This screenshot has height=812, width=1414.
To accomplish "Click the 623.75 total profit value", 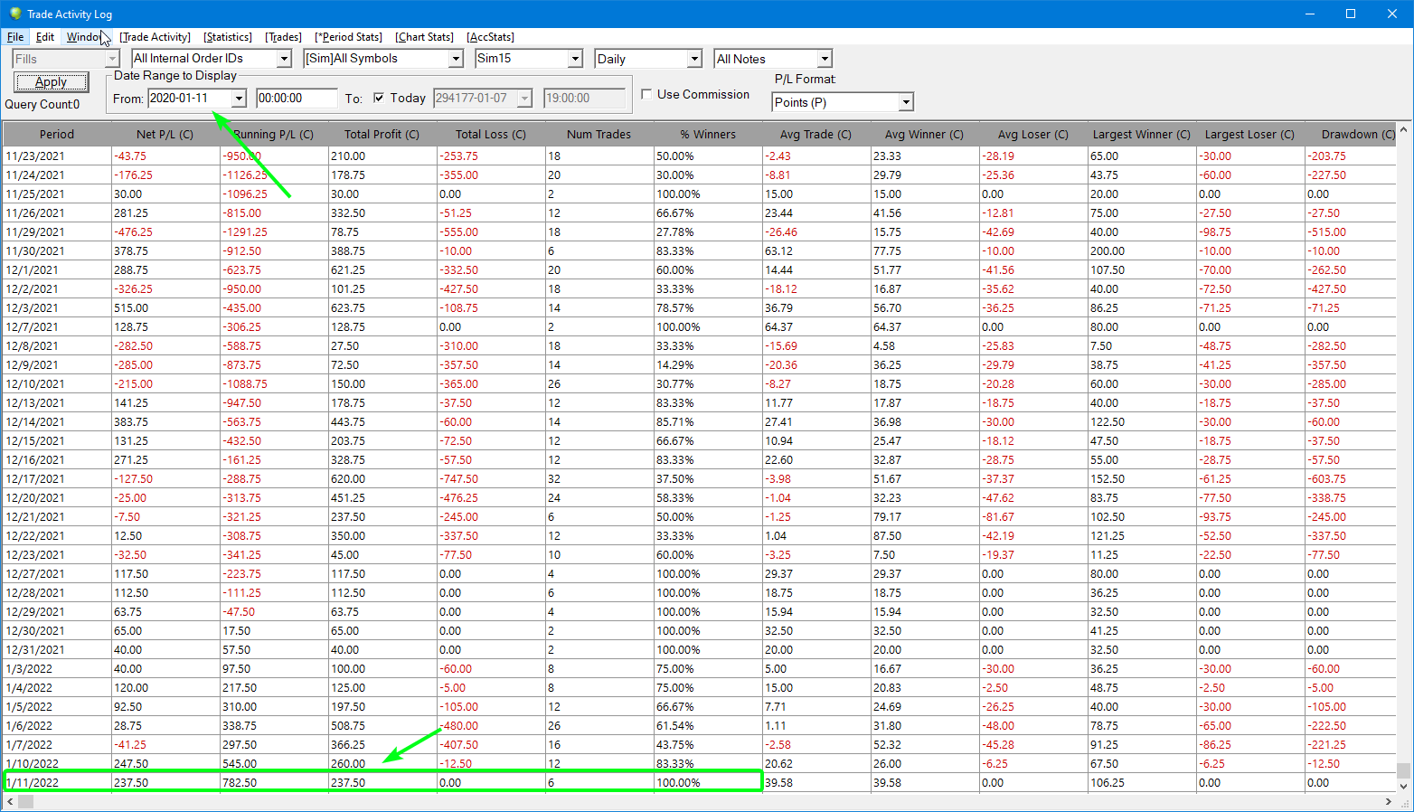I will coord(348,308).
